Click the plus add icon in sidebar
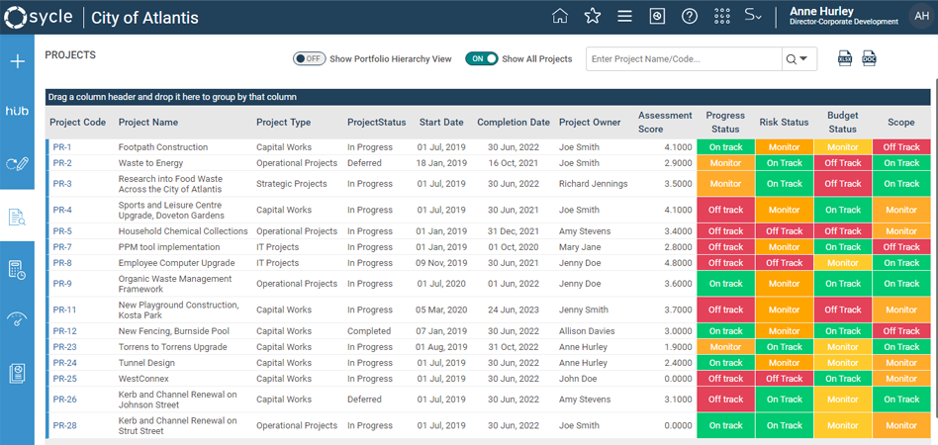938x445 pixels. click(18, 61)
